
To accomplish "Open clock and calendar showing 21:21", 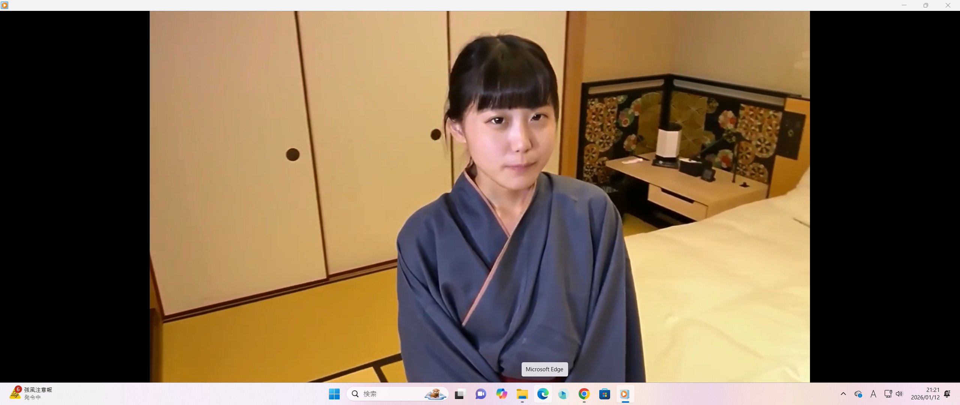I will click(925, 394).
